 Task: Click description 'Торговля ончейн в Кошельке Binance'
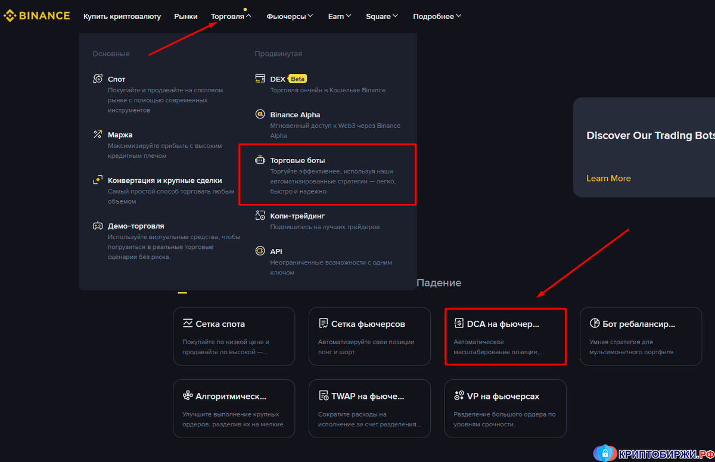328,90
